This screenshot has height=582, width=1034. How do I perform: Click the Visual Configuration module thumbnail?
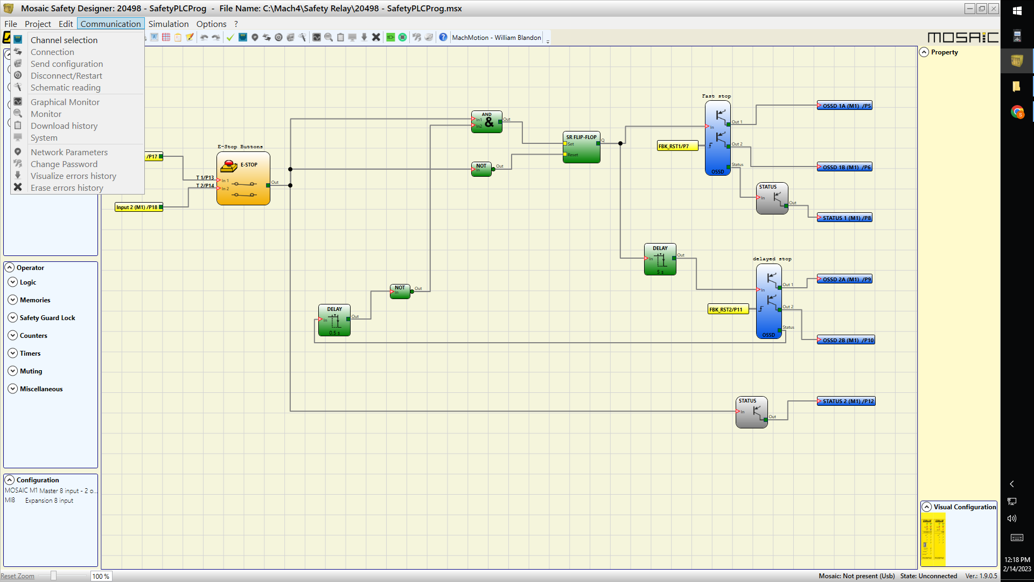click(933, 539)
